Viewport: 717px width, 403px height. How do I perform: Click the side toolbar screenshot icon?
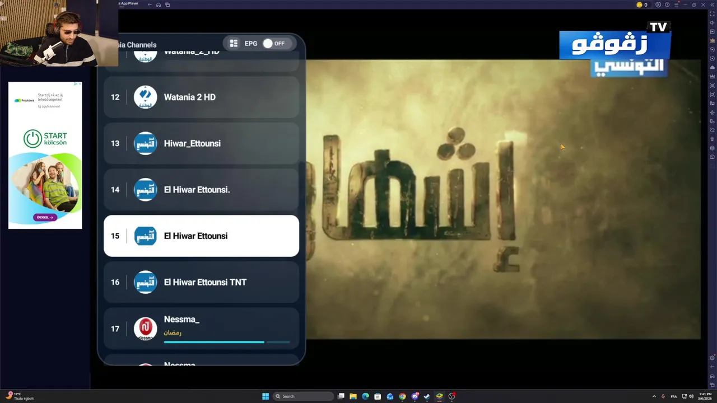[x=712, y=85]
